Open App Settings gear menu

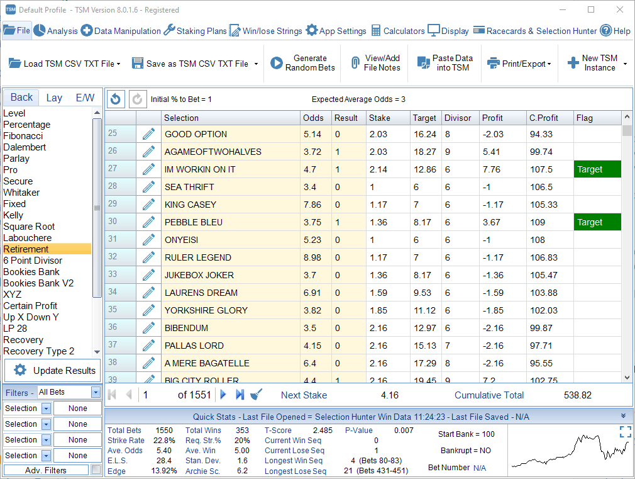click(x=336, y=31)
